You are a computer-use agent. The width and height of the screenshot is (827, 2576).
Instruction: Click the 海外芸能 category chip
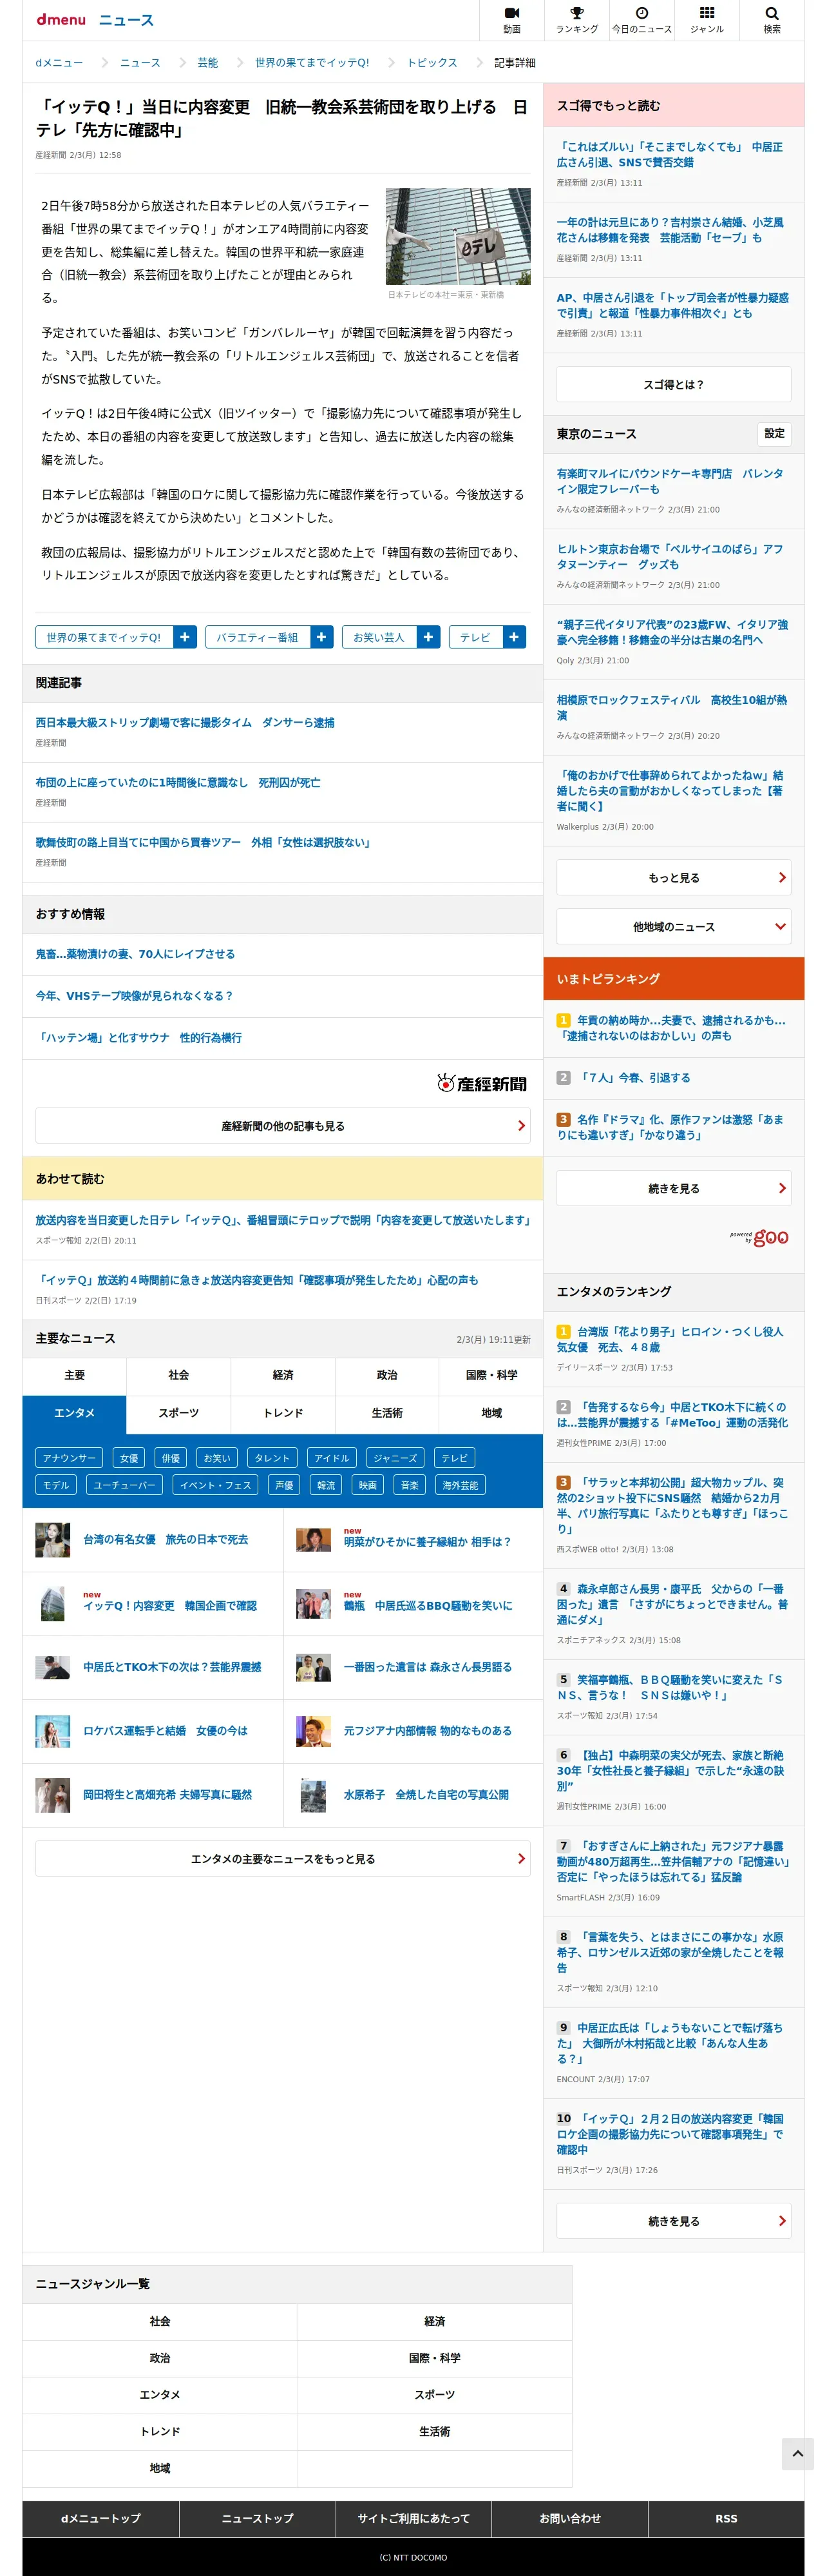coord(461,1485)
